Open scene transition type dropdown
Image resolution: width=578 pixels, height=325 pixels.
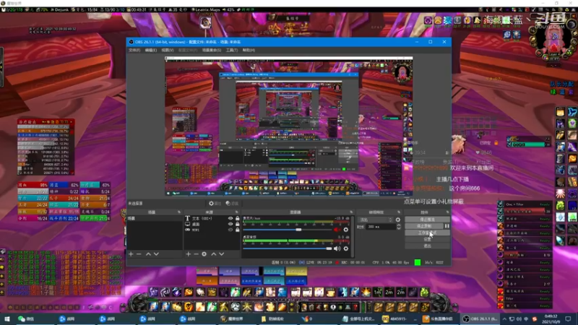click(x=375, y=220)
